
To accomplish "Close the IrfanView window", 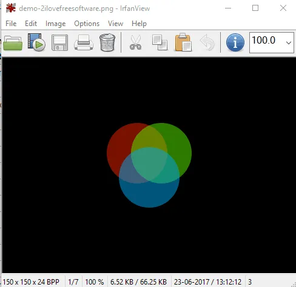I will [283, 8].
